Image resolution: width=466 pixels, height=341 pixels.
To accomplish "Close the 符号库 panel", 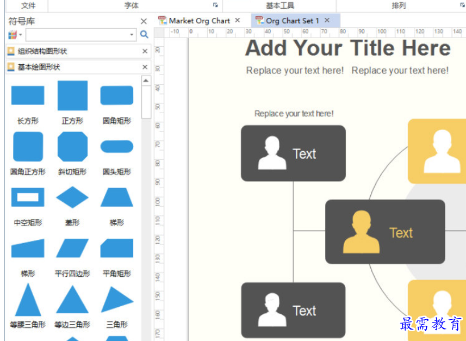I will click(144, 21).
